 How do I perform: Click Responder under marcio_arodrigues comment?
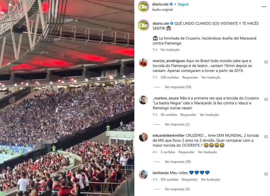(x=190, y=77)
